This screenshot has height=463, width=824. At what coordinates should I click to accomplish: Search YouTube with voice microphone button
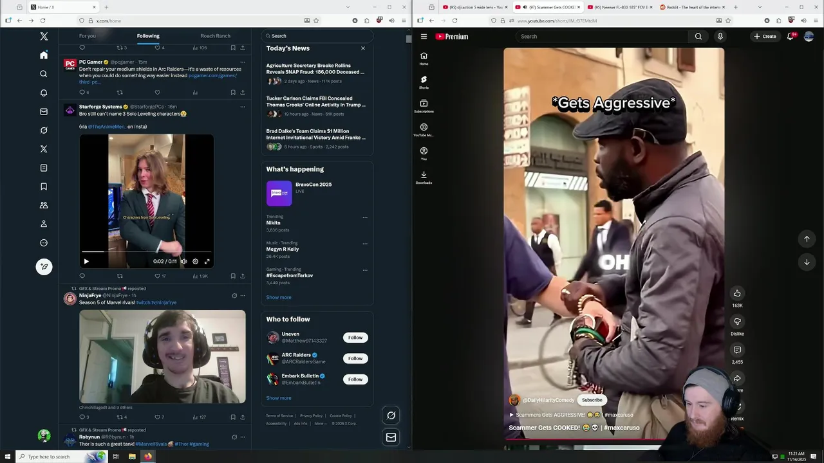pos(720,37)
